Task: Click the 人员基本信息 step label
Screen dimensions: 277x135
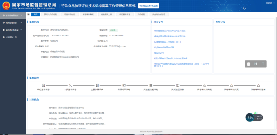Action: point(70,90)
